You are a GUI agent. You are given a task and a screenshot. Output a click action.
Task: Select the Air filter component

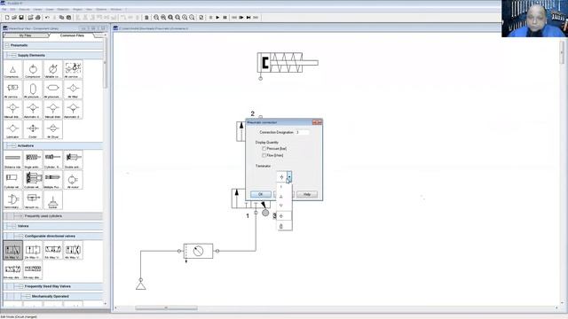click(x=73, y=89)
